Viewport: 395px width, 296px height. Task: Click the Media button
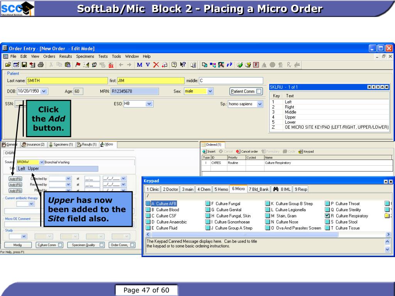[18, 245]
